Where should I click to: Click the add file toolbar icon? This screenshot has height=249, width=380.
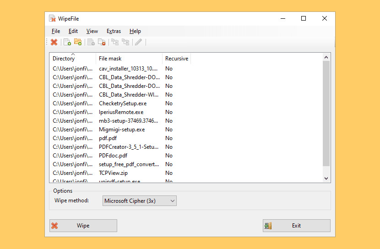[67, 42]
